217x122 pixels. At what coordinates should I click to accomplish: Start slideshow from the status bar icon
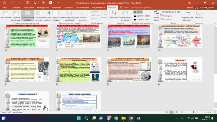point(182,112)
